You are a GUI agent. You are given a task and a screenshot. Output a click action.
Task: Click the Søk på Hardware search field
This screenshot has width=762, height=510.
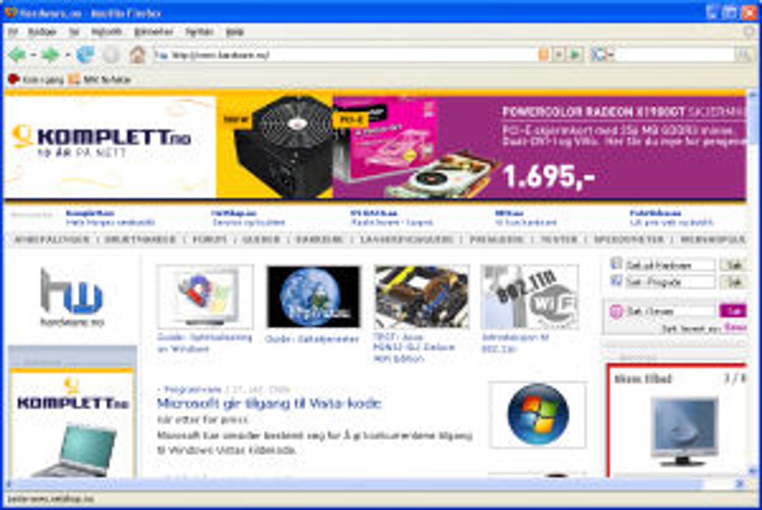(x=671, y=265)
